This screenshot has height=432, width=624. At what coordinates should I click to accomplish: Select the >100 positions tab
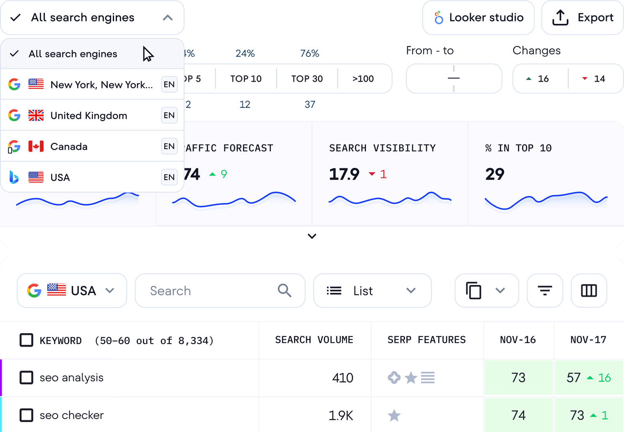click(363, 78)
